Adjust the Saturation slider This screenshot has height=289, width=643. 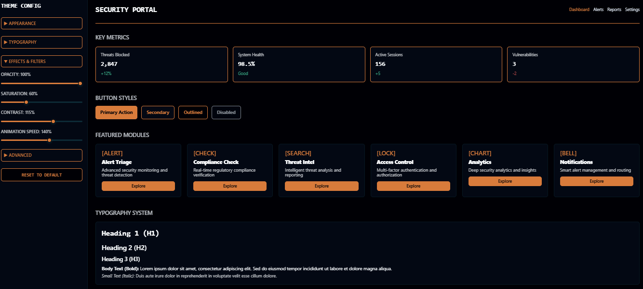41,102
